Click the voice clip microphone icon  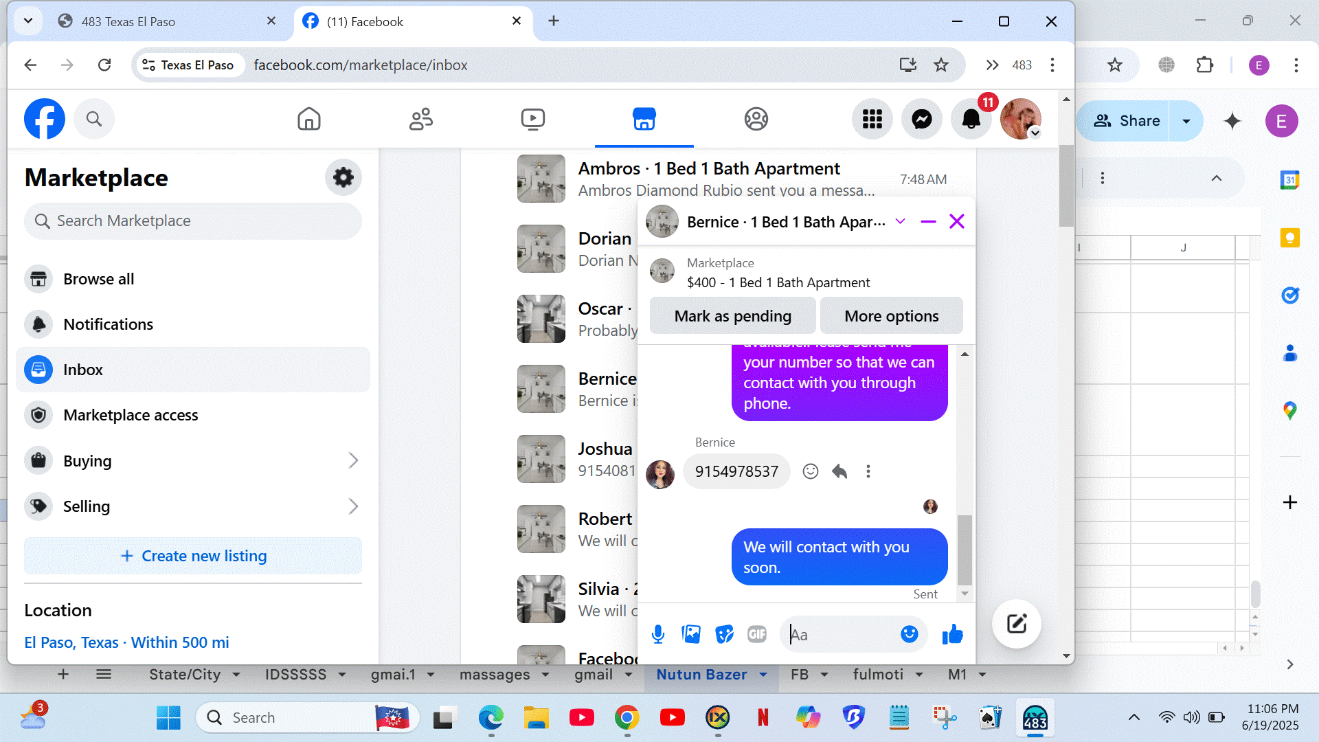coord(657,634)
